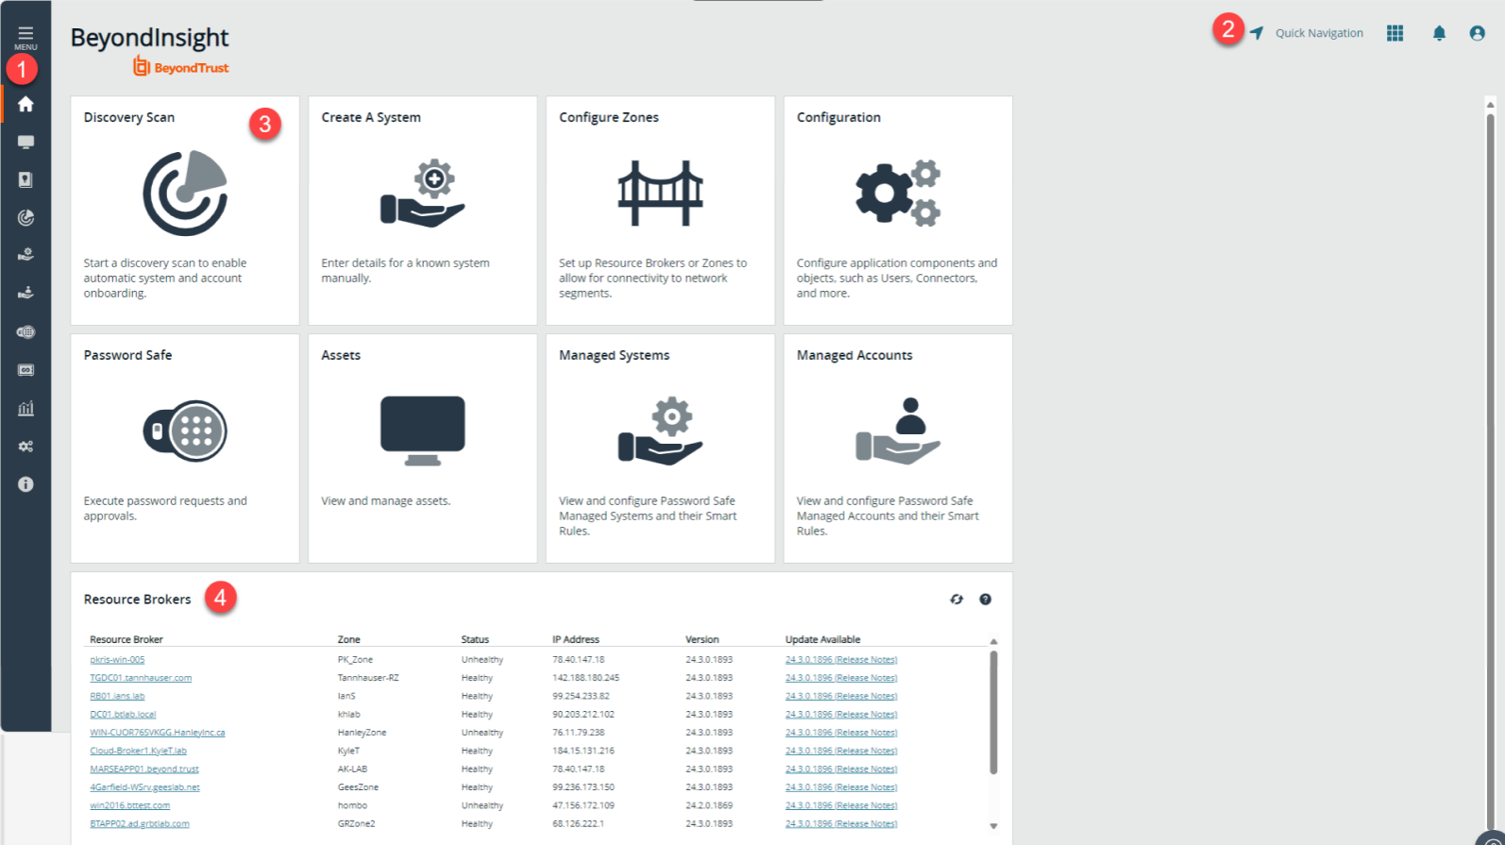This screenshot has width=1505, height=845.
Task: Open the monitor-shaped Assets sidebar icon
Action: (x=25, y=142)
